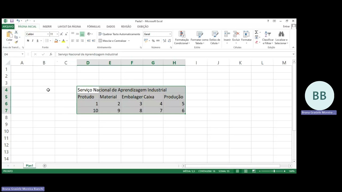Copy selection using the copy icon
Viewport: 342px width, 192px height.
tap(16, 37)
